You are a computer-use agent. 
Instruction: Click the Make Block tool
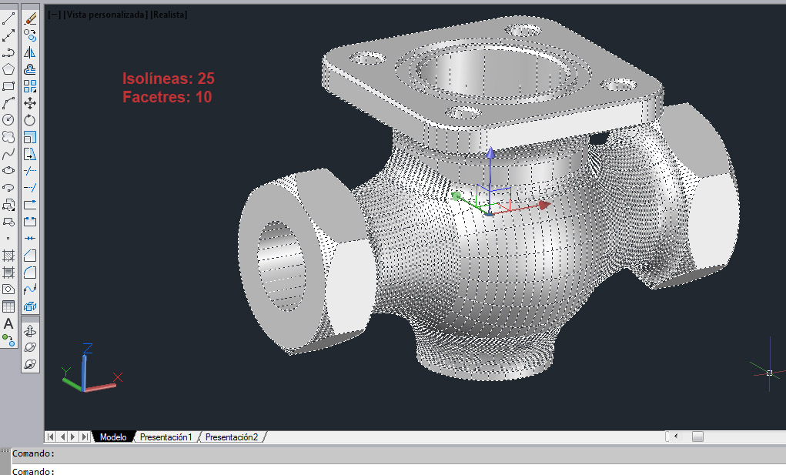pyautogui.click(x=8, y=221)
